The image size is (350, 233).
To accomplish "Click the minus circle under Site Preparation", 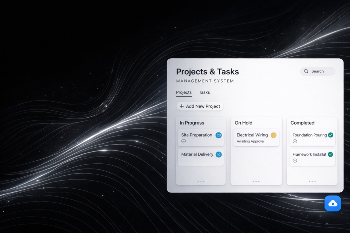I will coord(184,141).
